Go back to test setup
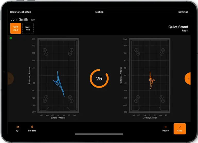 21,12
